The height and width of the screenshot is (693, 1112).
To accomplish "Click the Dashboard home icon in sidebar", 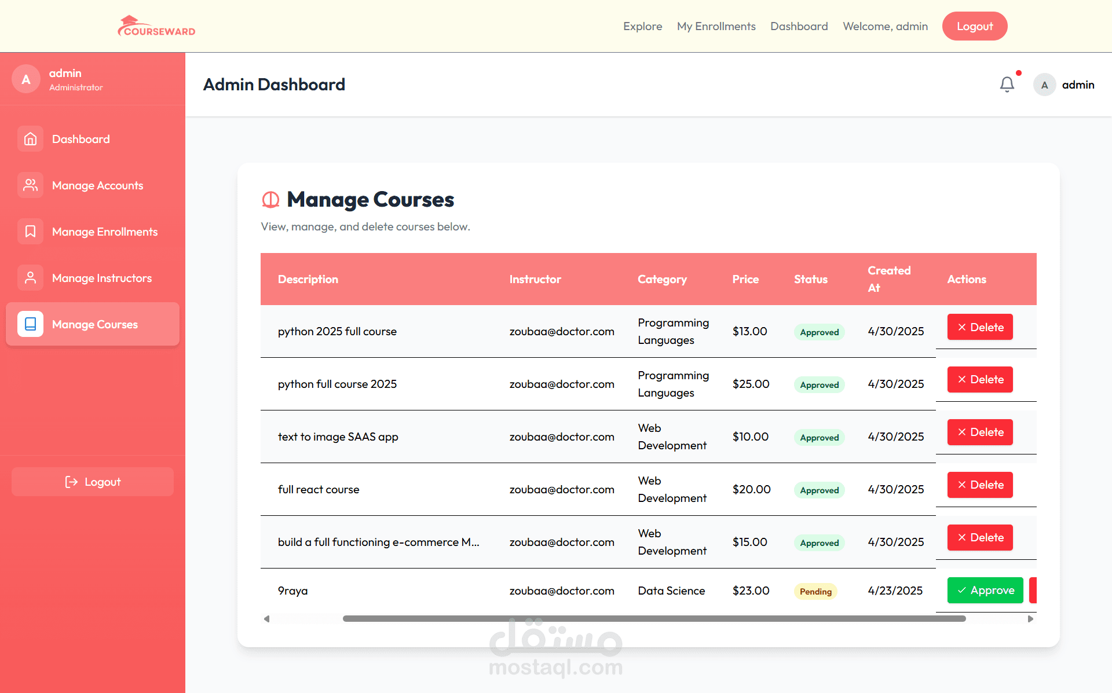I will click(x=30, y=139).
